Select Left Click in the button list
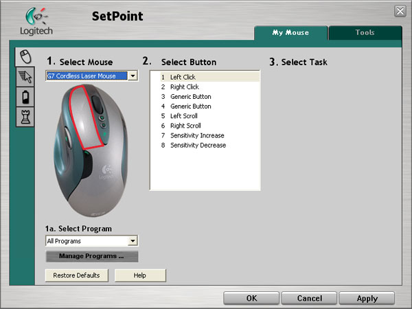 click(209, 77)
